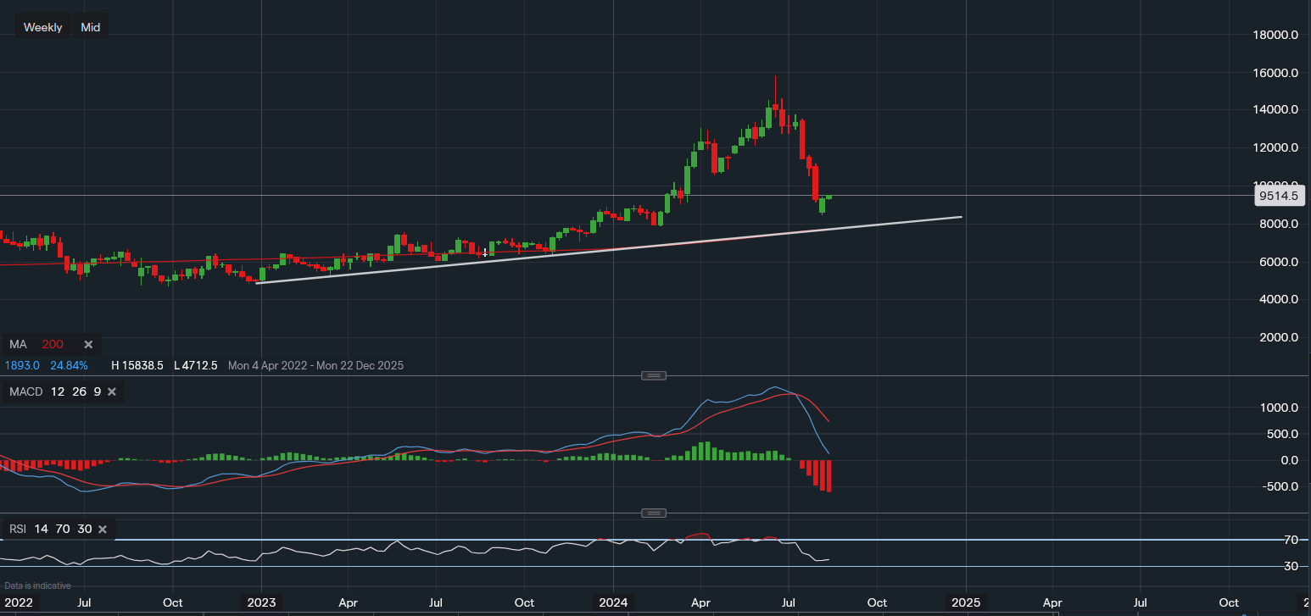Click the date range label below the chart

coord(315,365)
